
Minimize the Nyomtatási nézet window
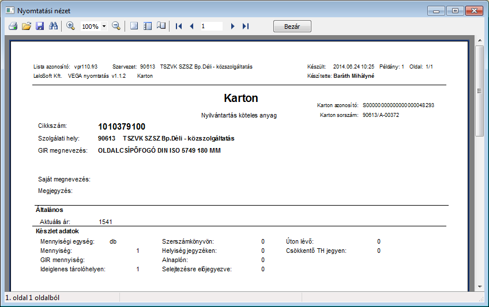pyautogui.click(x=436, y=11)
